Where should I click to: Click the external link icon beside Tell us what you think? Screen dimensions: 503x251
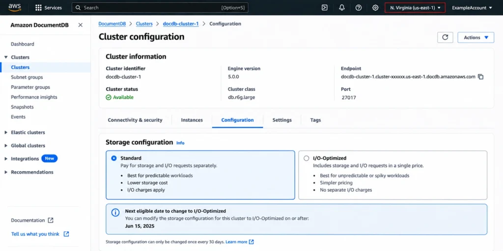coord(66,234)
